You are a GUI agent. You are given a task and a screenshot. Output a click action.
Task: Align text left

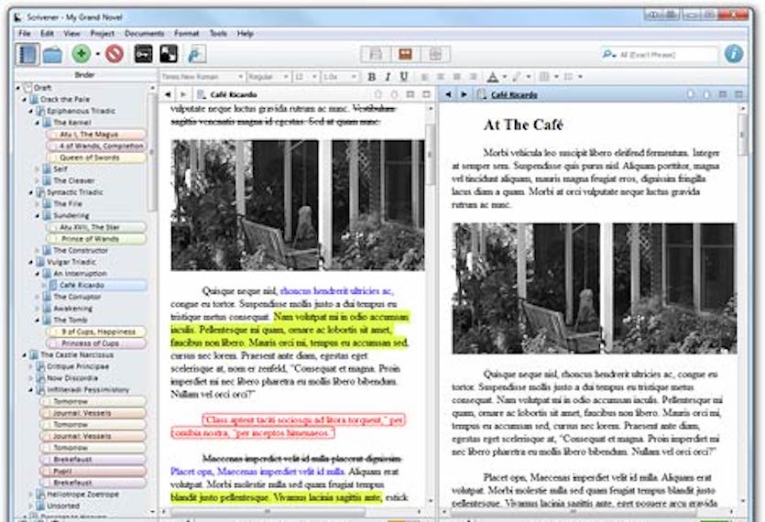coord(425,77)
